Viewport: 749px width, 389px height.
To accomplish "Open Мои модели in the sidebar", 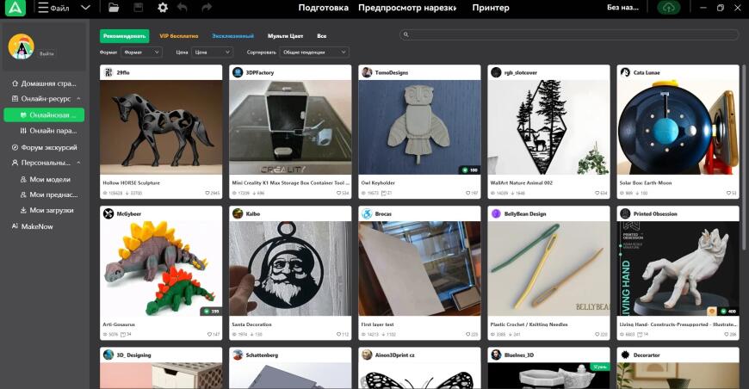I will (x=46, y=180).
